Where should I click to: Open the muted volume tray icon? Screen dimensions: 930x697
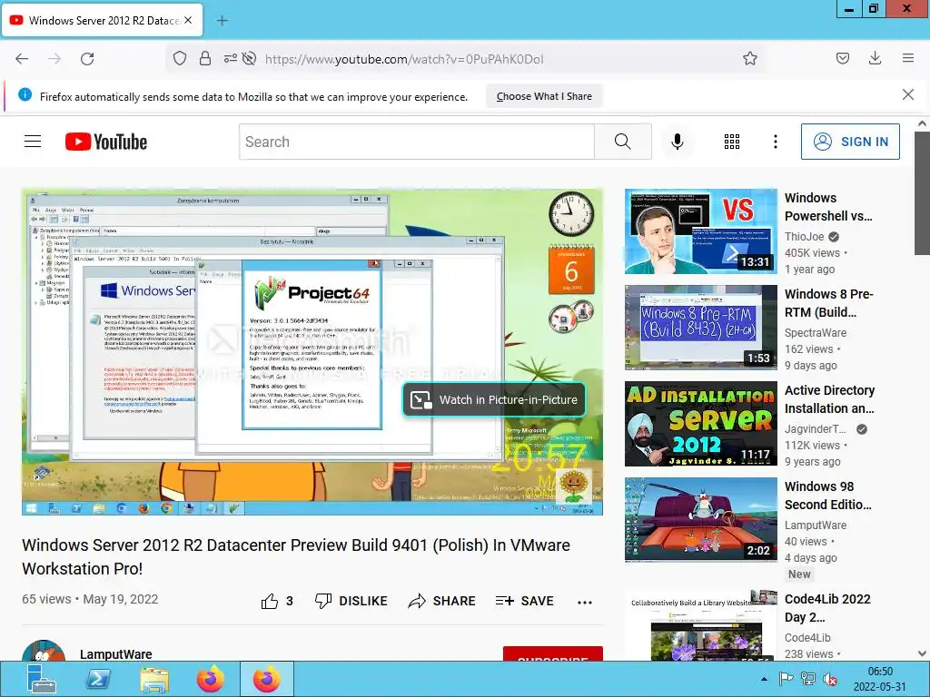tap(830, 679)
